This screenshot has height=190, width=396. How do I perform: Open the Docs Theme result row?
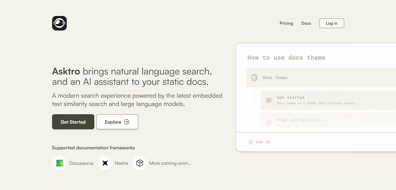(x=321, y=77)
